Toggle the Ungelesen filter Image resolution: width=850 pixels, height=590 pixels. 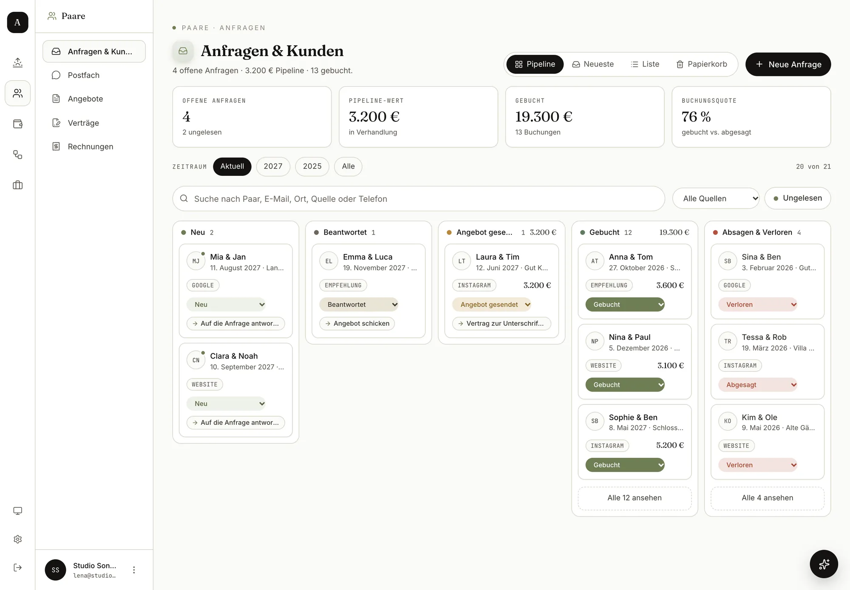click(797, 198)
